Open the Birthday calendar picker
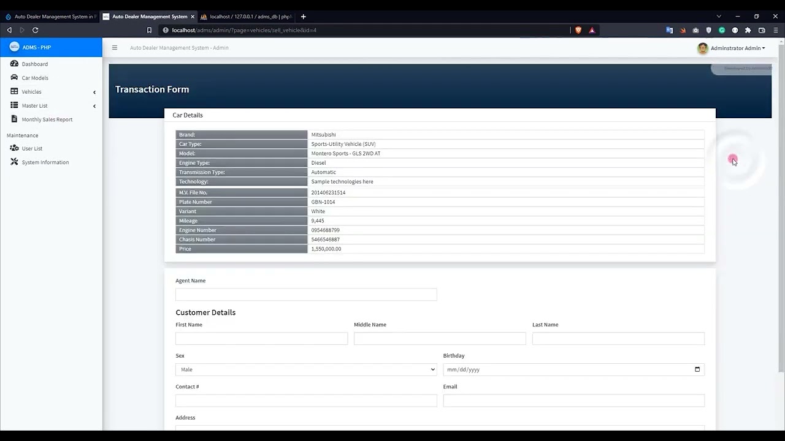 tap(697, 369)
